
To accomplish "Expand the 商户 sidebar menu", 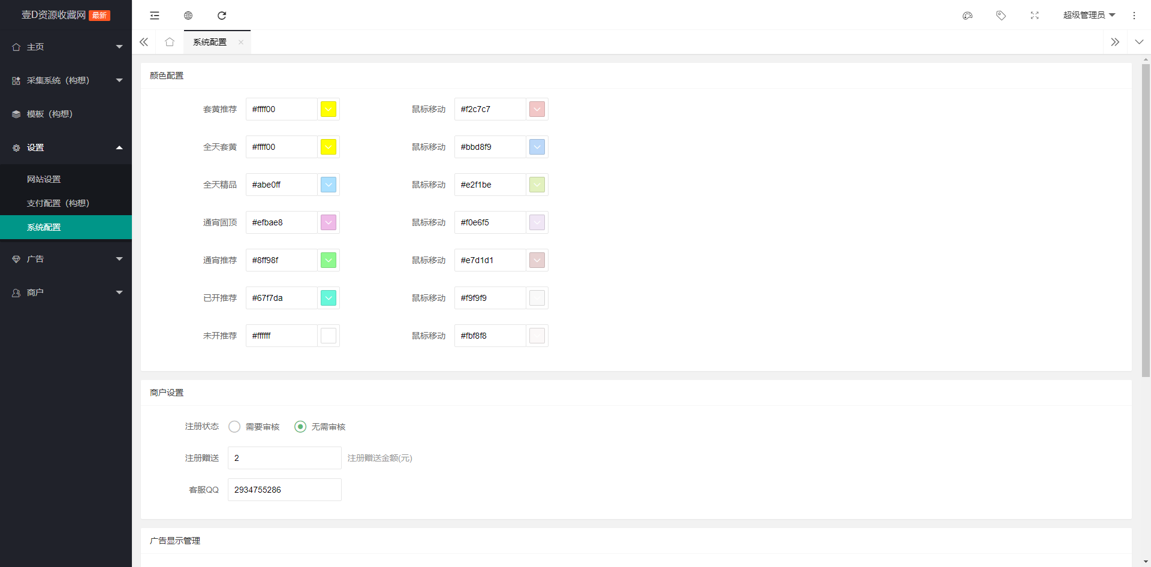I will coord(66,292).
